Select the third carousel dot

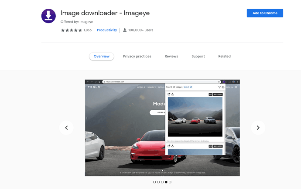coord(162,182)
